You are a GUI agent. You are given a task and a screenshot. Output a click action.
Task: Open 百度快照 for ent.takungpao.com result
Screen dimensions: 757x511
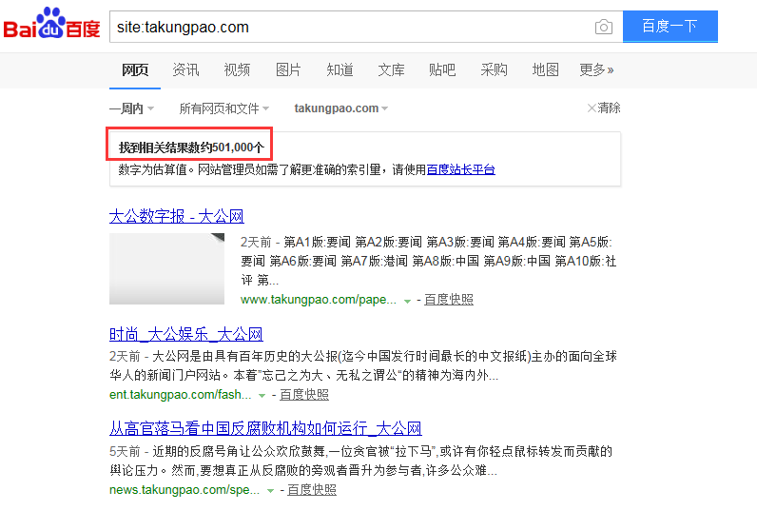304,395
